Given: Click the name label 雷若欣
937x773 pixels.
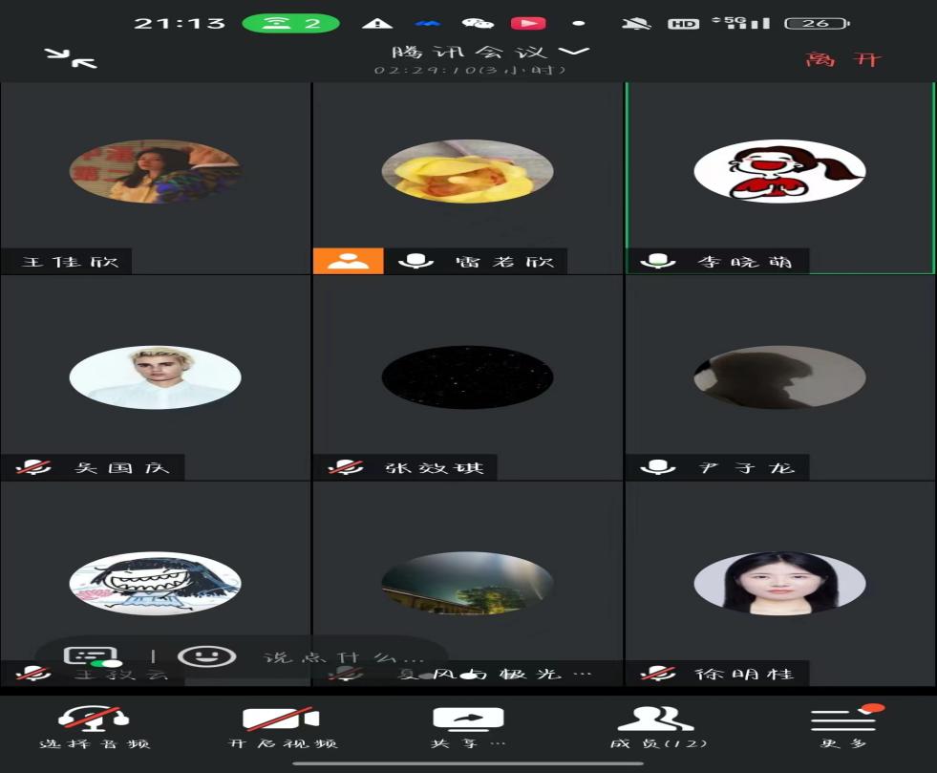Looking at the screenshot, I should (x=504, y=262).
